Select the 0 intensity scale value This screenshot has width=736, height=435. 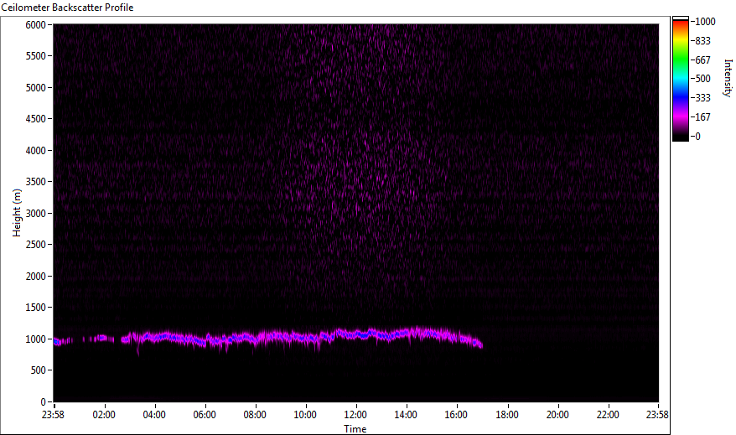[x=697, y=137]
